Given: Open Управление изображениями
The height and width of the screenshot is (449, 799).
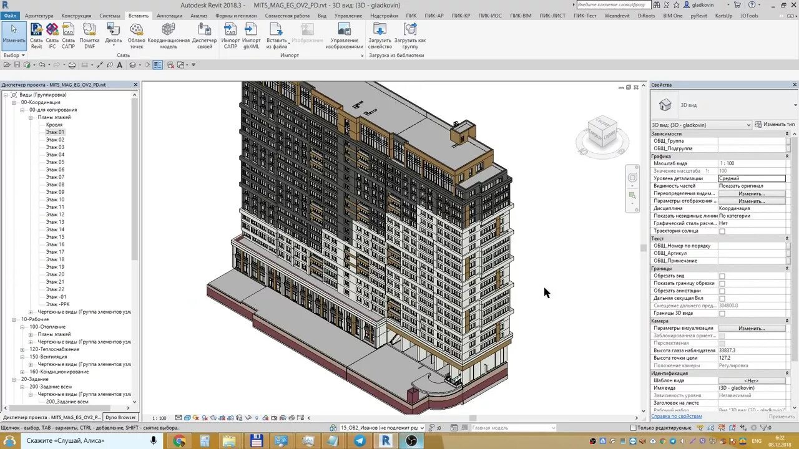Looking at the screenshot, I should (x=344, y=36).
